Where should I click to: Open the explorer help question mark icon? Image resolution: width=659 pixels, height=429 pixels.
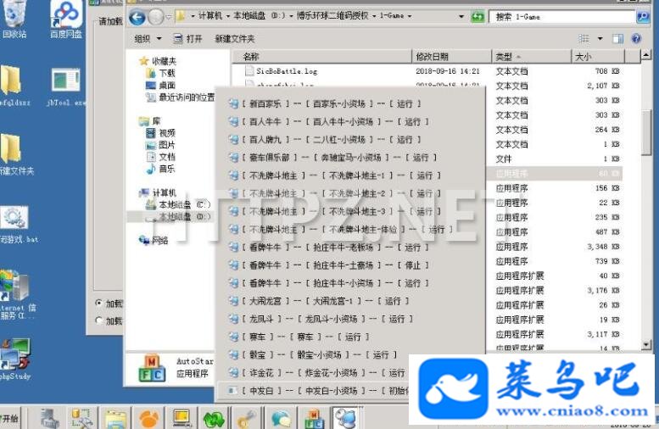pyautogui.click(x=636, y=39)
